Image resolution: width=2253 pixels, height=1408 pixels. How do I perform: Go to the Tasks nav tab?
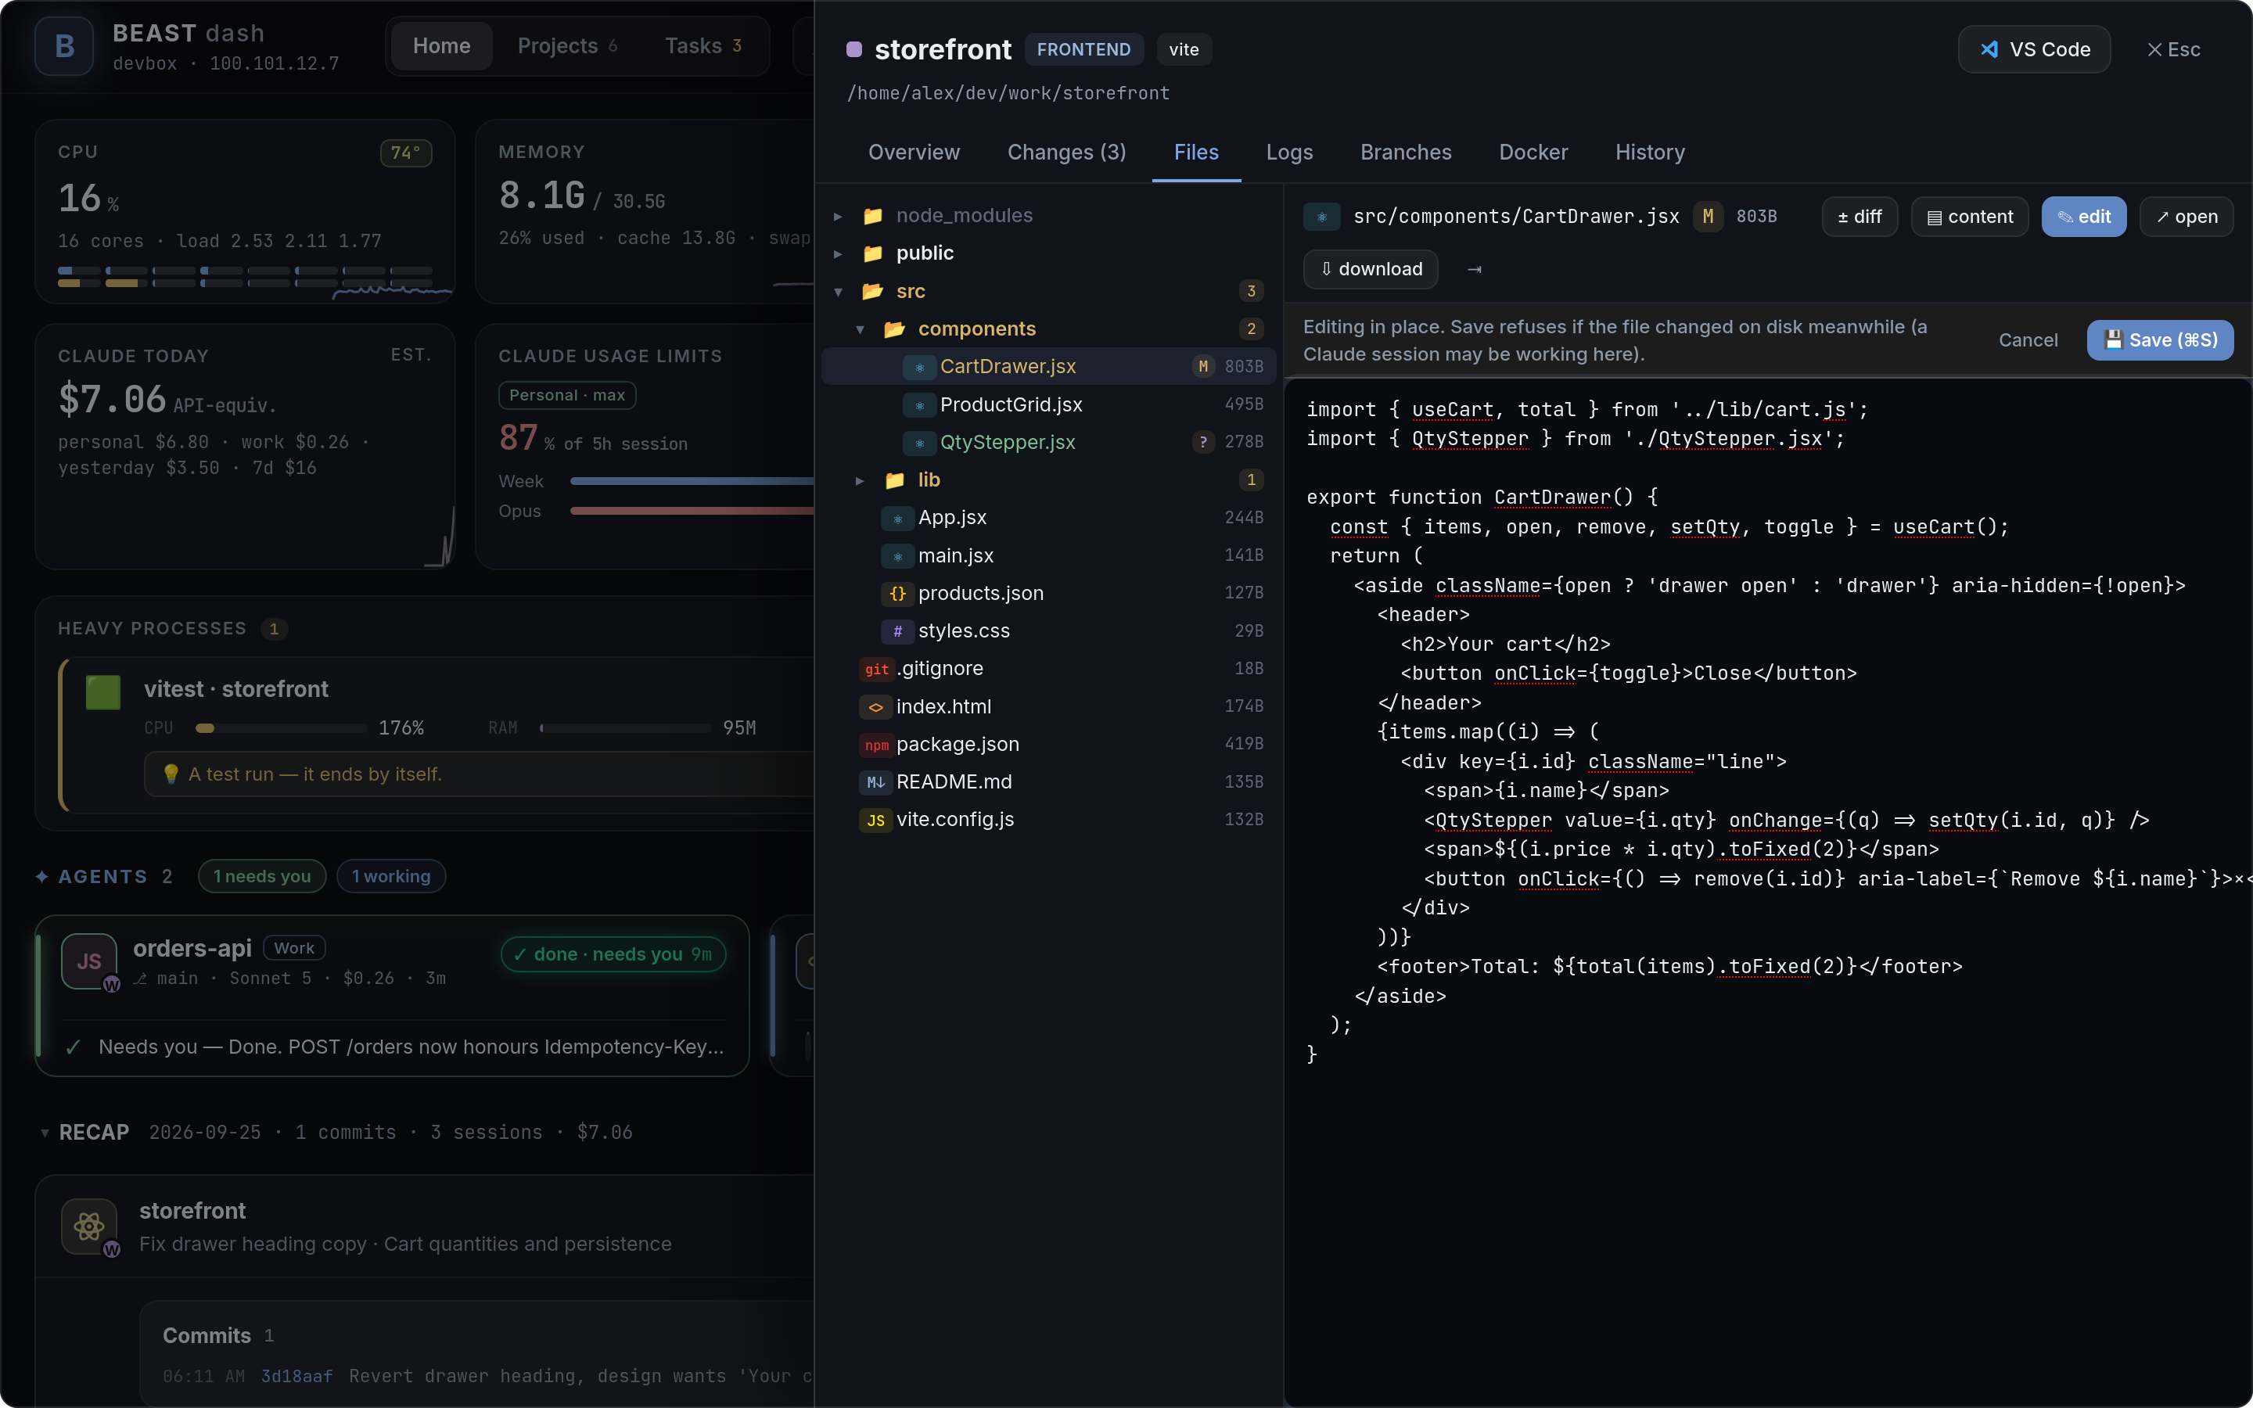coord(703,45)
